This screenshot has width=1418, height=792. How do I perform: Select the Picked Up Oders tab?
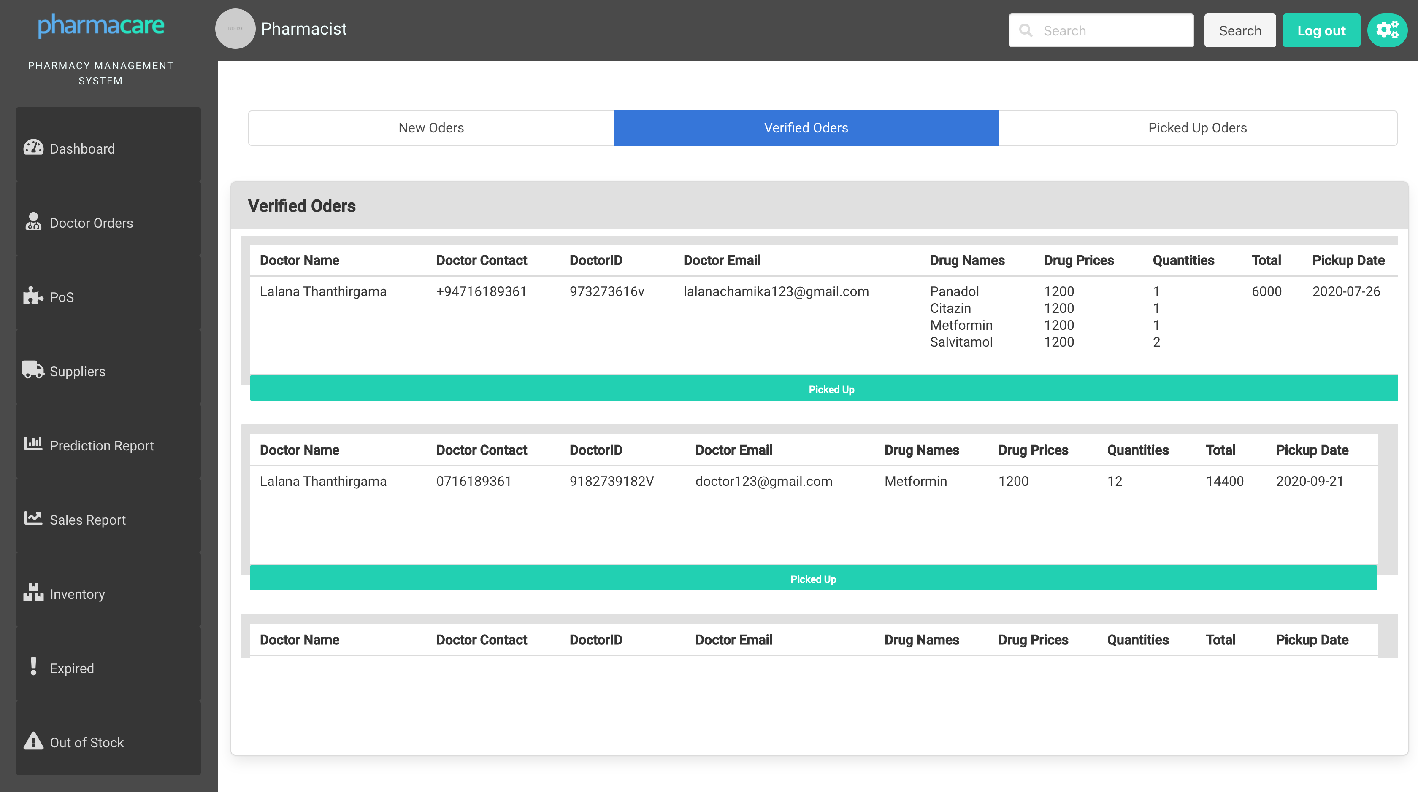pos(1197,128)
